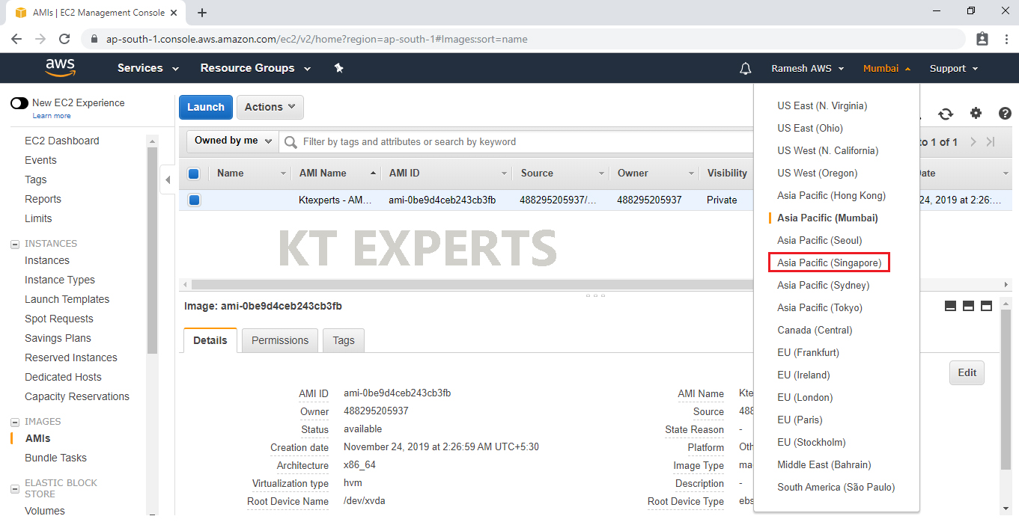Viewport: 1019px width, 522px height.
Task: Open the AMI ID column dropdown arrow
Action: click(505, 174)
